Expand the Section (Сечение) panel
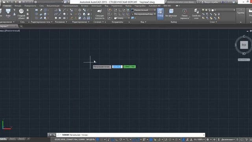 click(x=98, y=22)
